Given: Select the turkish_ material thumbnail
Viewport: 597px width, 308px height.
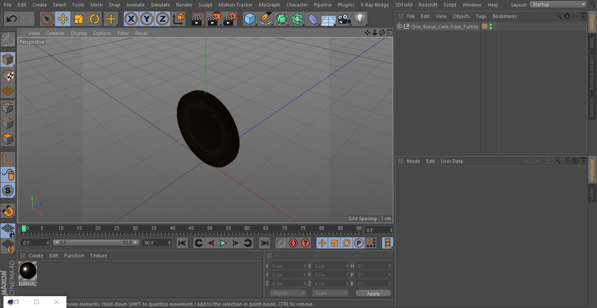Looking at the screenshot, I should tap(28, 271).
